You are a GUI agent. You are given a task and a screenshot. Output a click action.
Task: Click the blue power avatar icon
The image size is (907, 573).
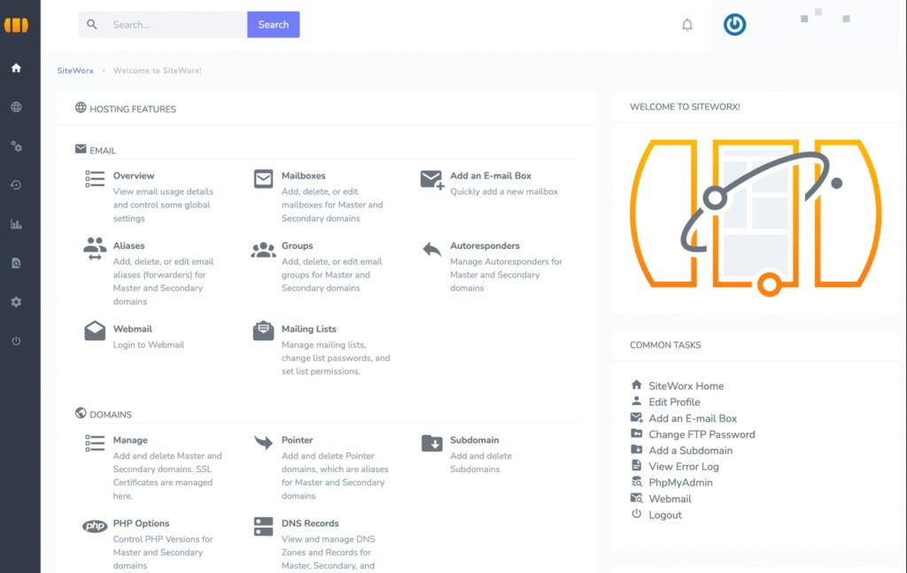click(734, 25)
